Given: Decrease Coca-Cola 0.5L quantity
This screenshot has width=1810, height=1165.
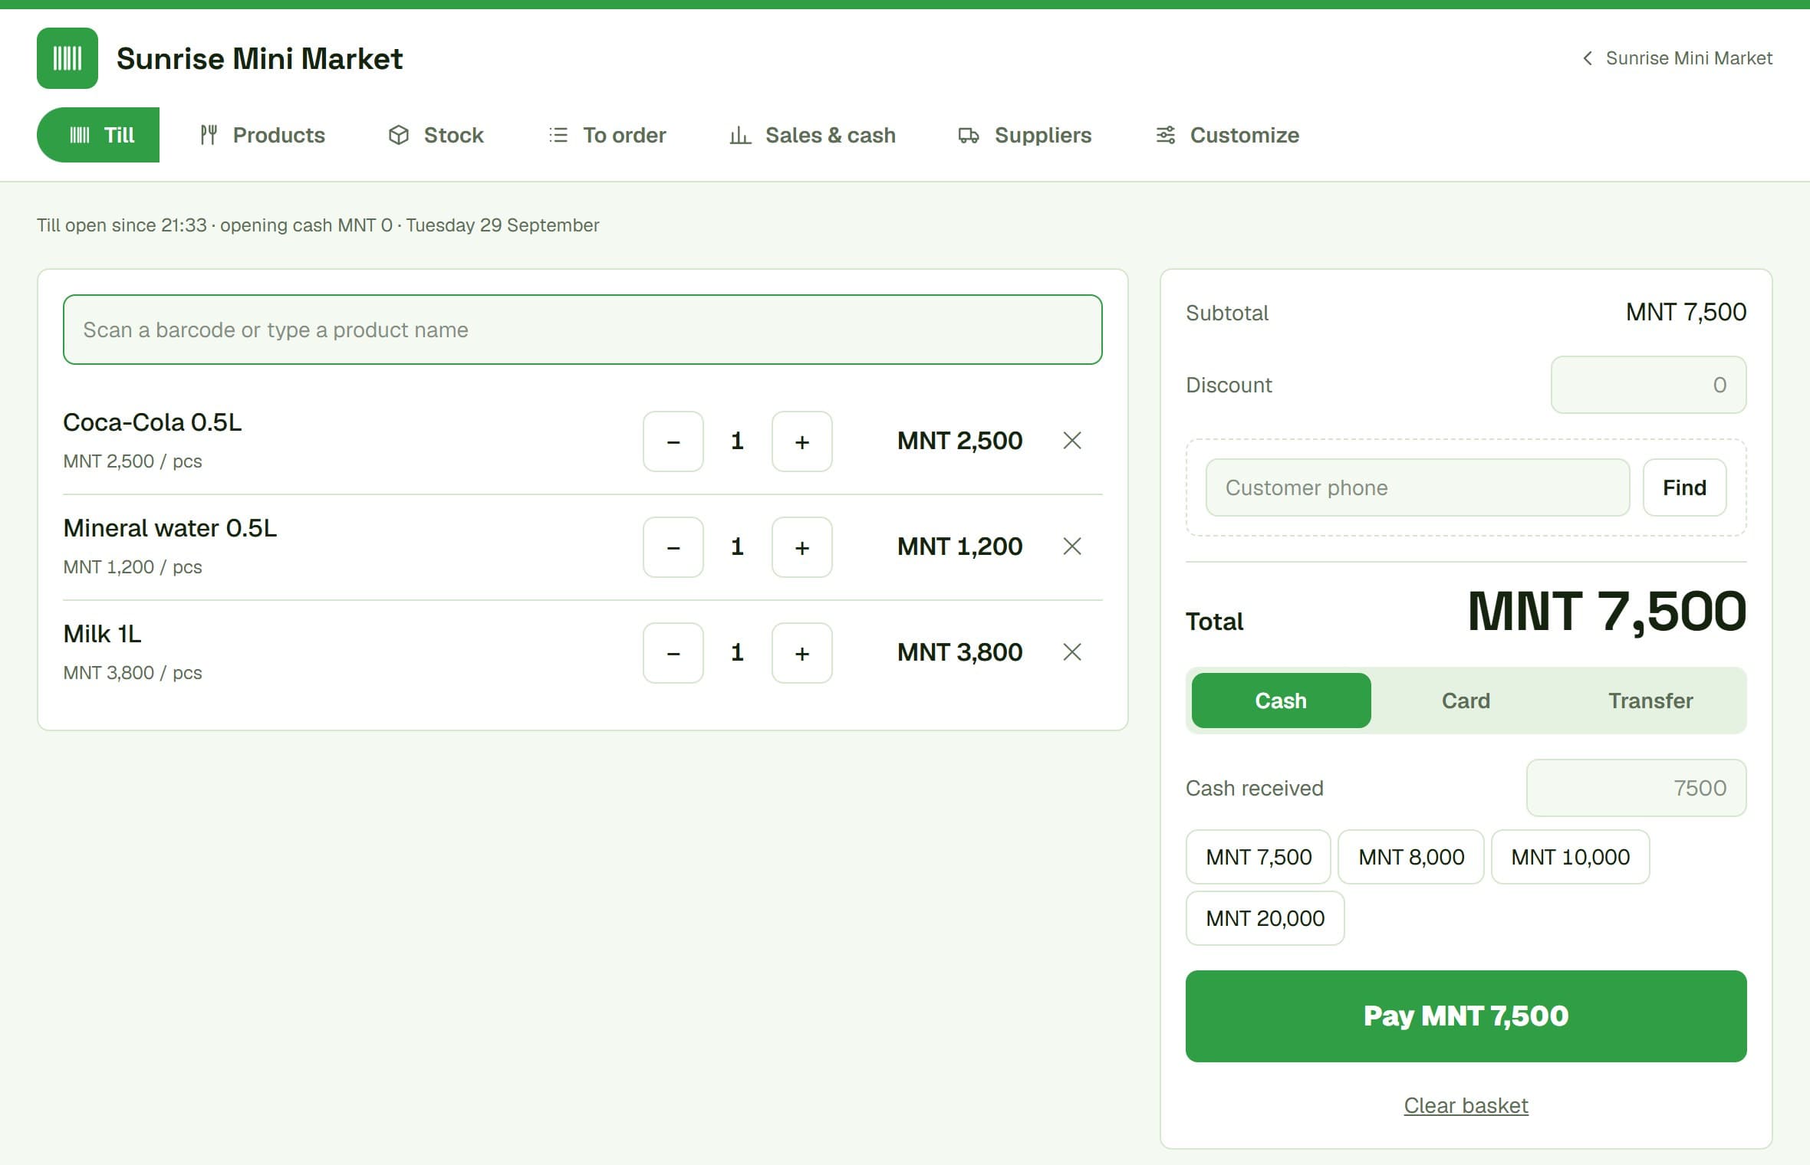Looking at the screenshot, I should (x=673, y=441).
